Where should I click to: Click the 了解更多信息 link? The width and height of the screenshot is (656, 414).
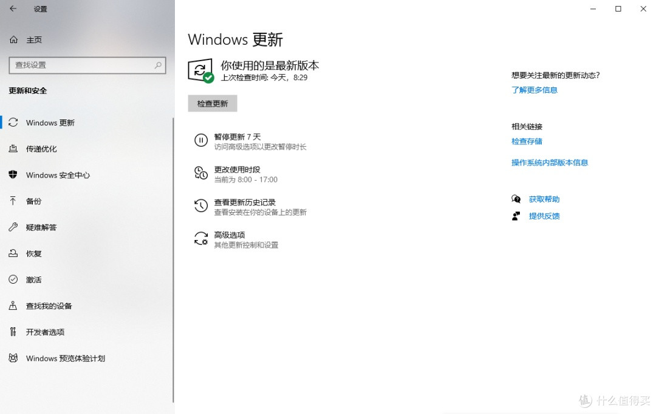pos(535,90)
